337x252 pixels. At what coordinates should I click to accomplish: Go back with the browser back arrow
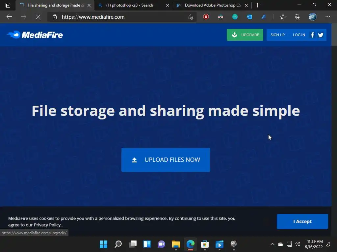click(9, 17)
